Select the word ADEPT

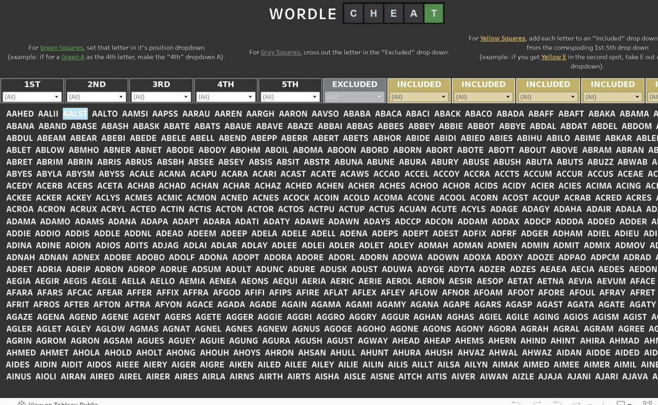click(x=415, y=234)
